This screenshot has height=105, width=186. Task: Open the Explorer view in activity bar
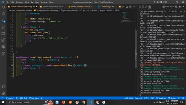pyautogui.click(x=3, y=7)
